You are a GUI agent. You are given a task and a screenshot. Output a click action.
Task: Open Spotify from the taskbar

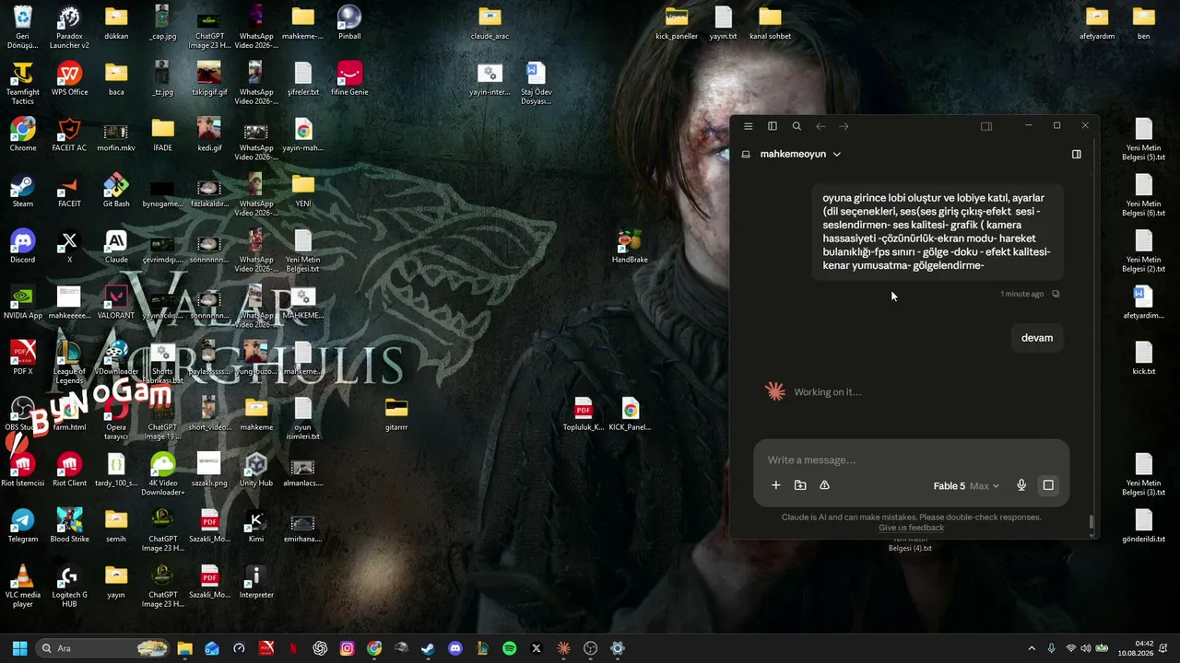(509, 648)
